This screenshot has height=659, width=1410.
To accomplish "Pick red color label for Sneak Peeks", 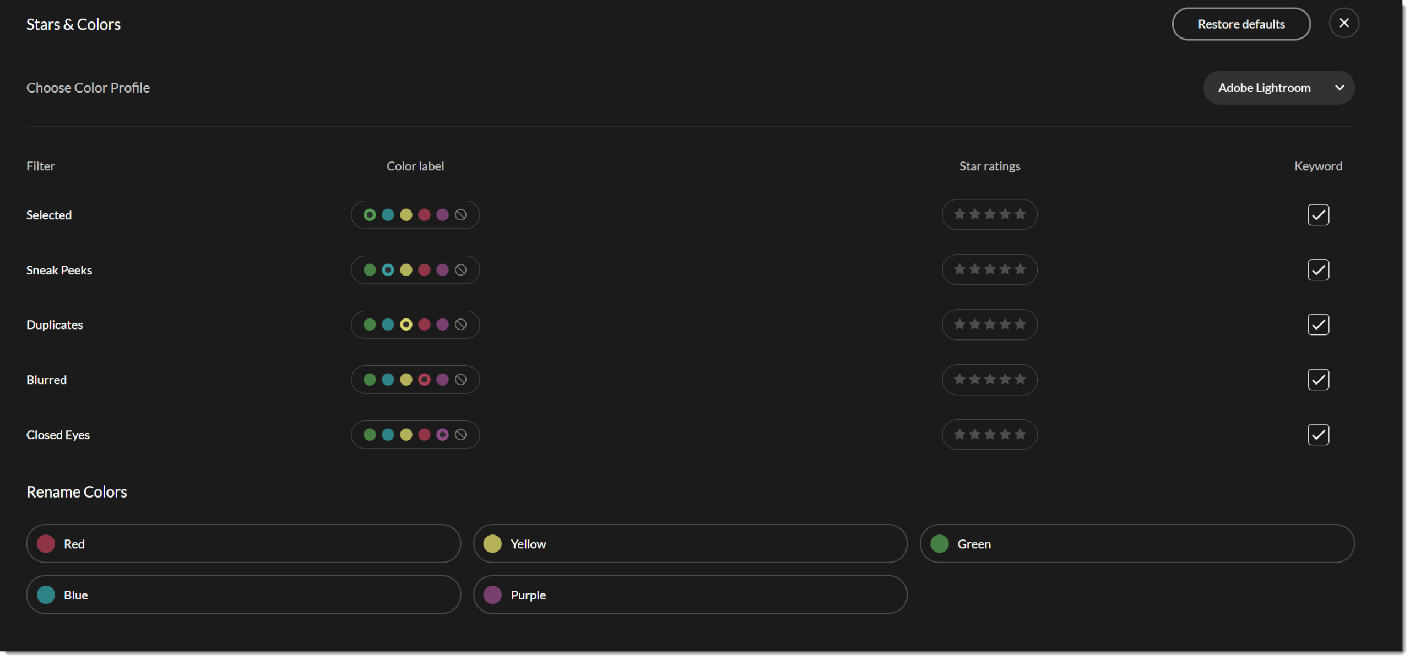I will tap(424, 270).
